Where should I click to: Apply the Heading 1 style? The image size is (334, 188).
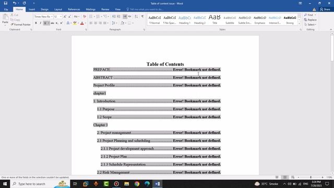(185, 20)
